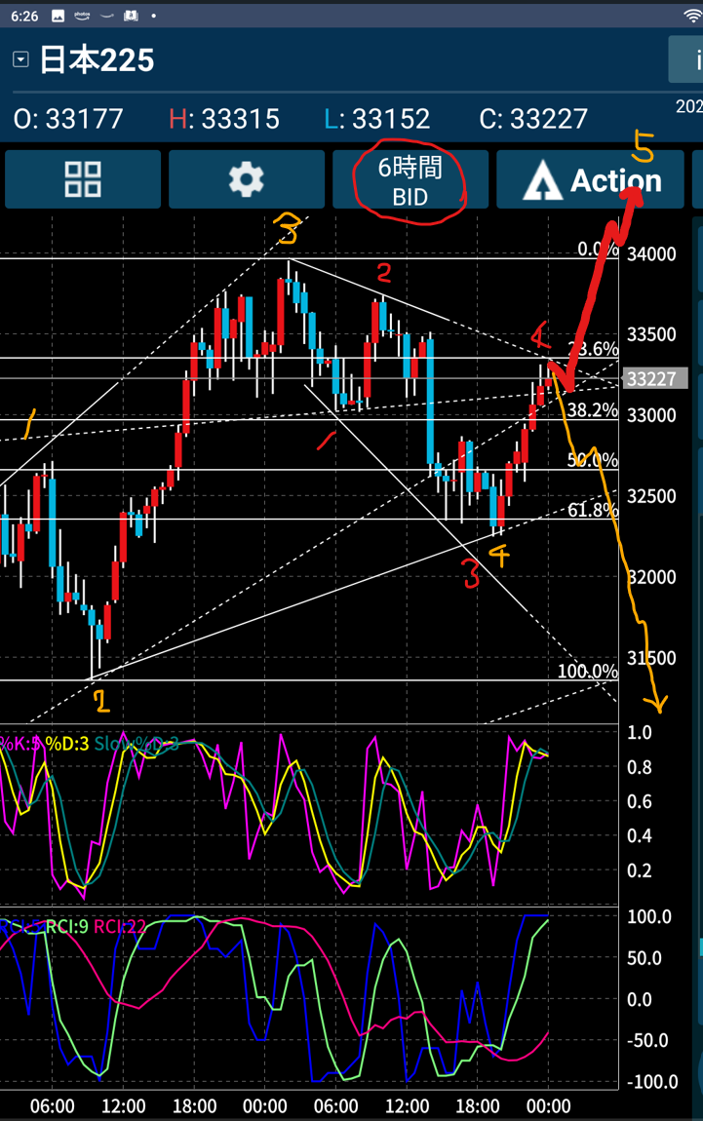Select the 61.8% Fibonacci level label
703x1121 pixels.
593,509
